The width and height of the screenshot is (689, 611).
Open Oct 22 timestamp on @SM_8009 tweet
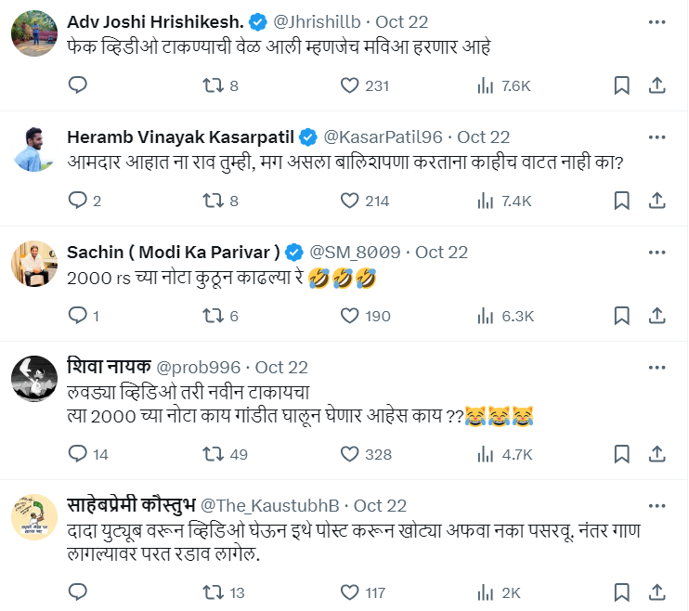[x=441, y=253]
